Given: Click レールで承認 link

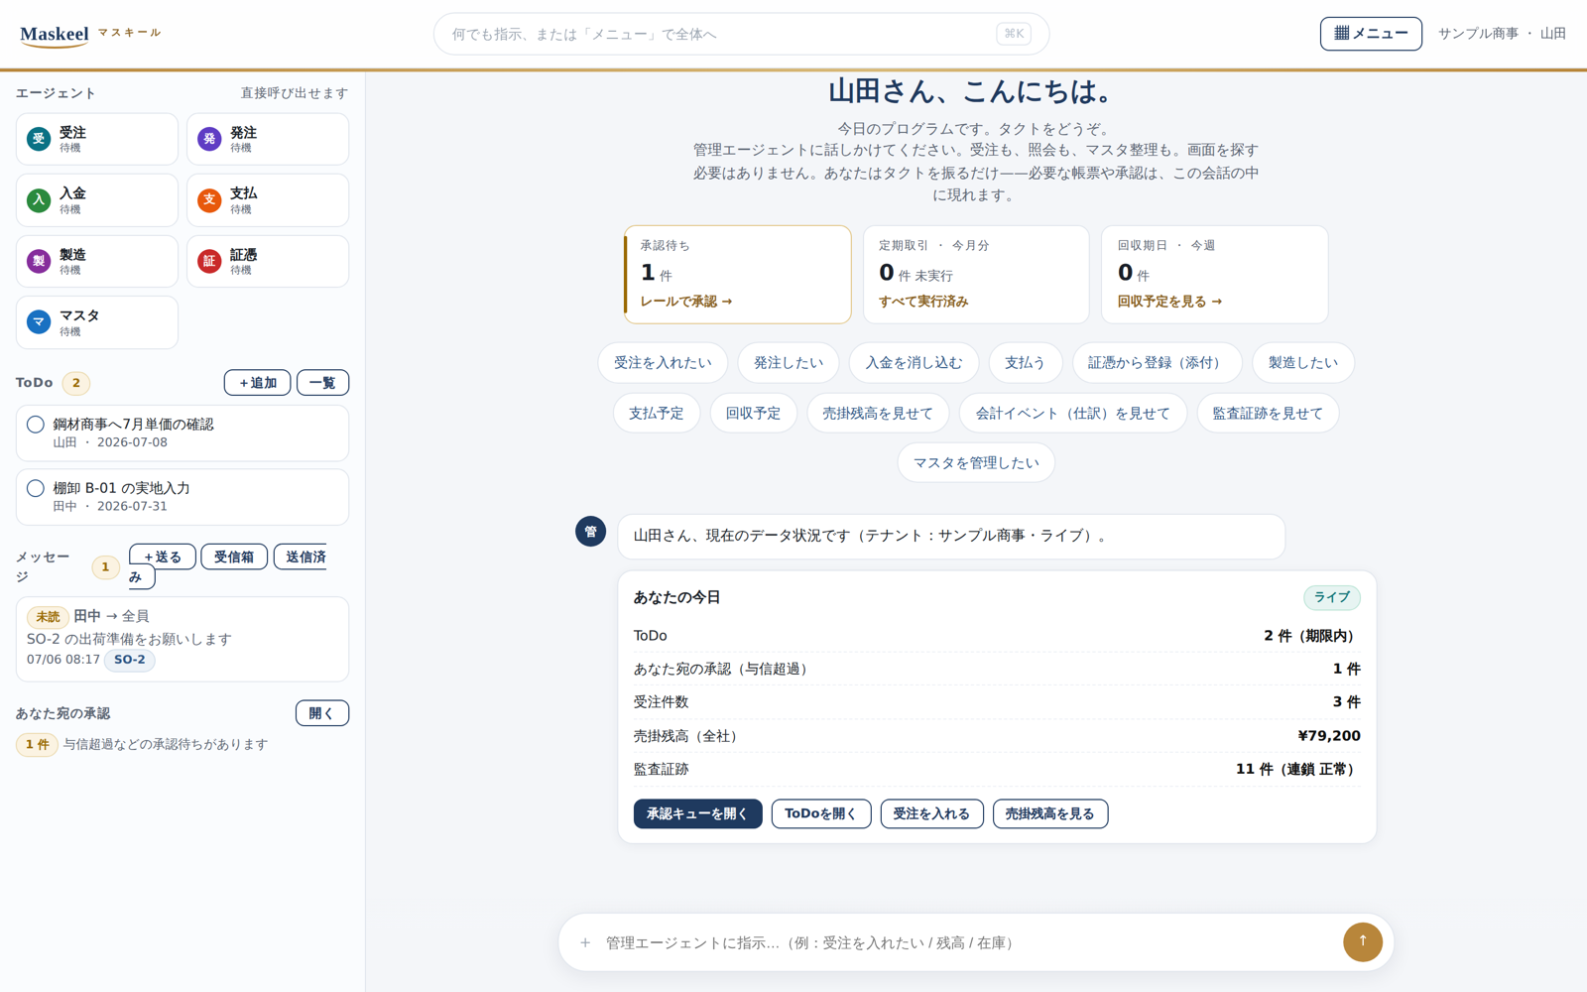Looking at the screenshot, I should click(x=685, y=302).
